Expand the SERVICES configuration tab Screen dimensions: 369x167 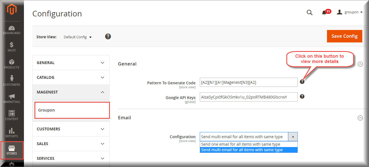pyautogui.click(x=71, y=158)
